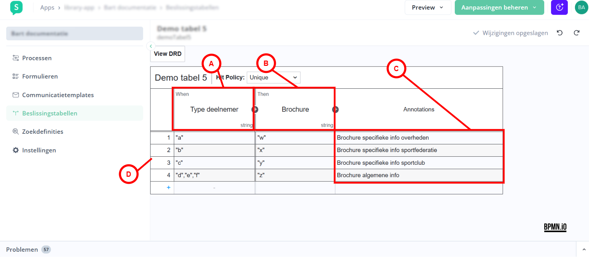Collapse the left sidebar panel
The image size is (589, 257).
click(x=151, y=46)
